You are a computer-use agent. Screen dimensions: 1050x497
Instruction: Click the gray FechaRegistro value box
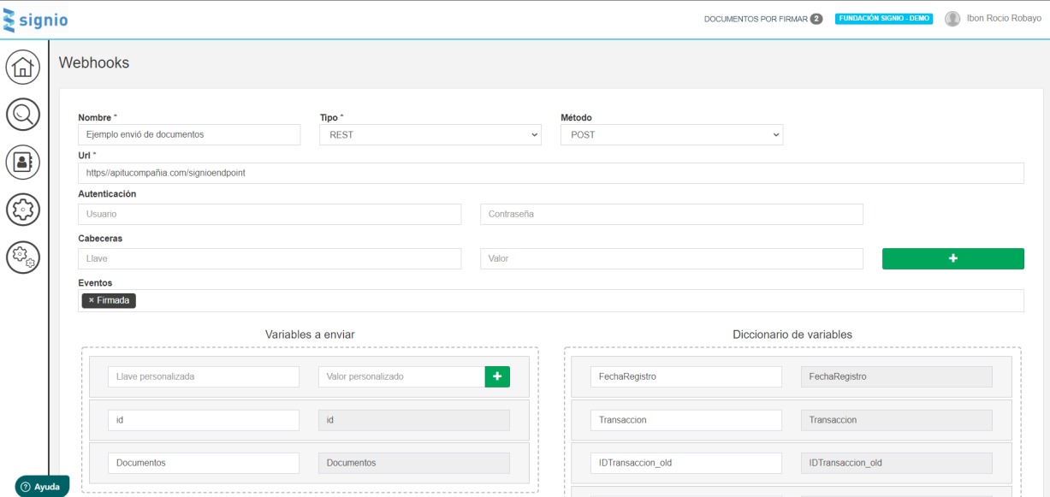coord(897,376)
